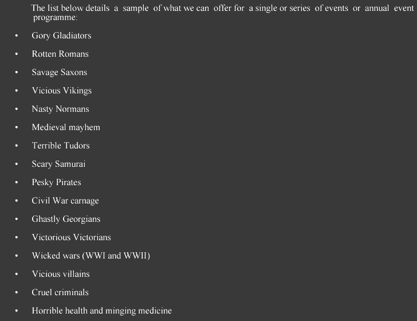Select Vicious Vikings in the list

62,91
